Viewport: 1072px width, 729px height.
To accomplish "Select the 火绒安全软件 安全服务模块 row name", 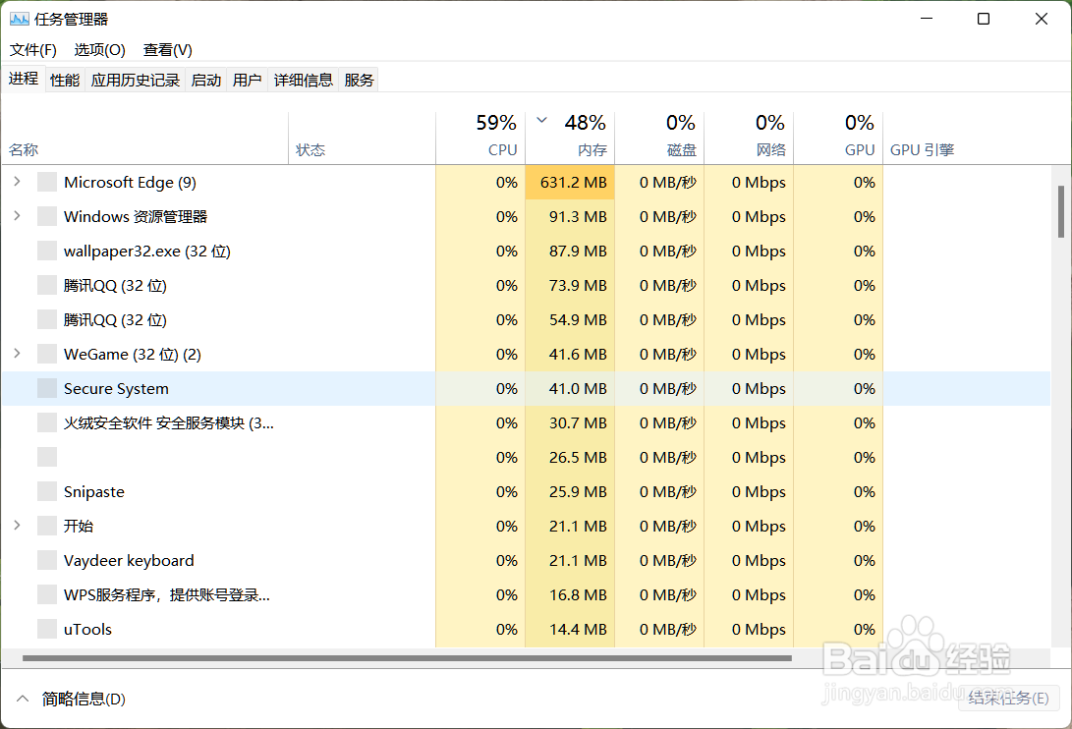I will click(x=168, y=423).
